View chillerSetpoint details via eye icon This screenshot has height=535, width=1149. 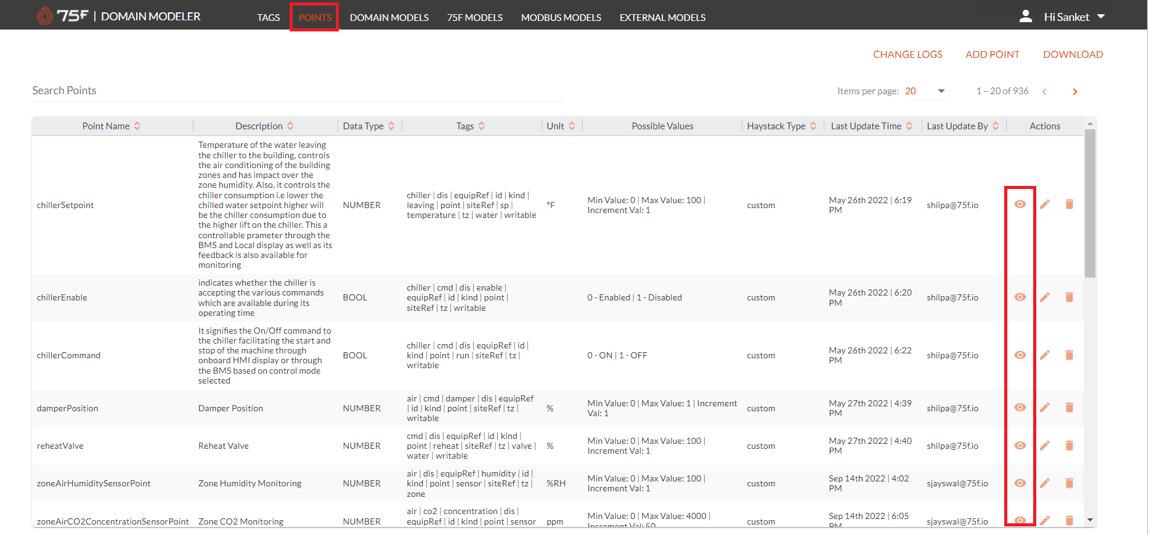(x=1020, y=204)
